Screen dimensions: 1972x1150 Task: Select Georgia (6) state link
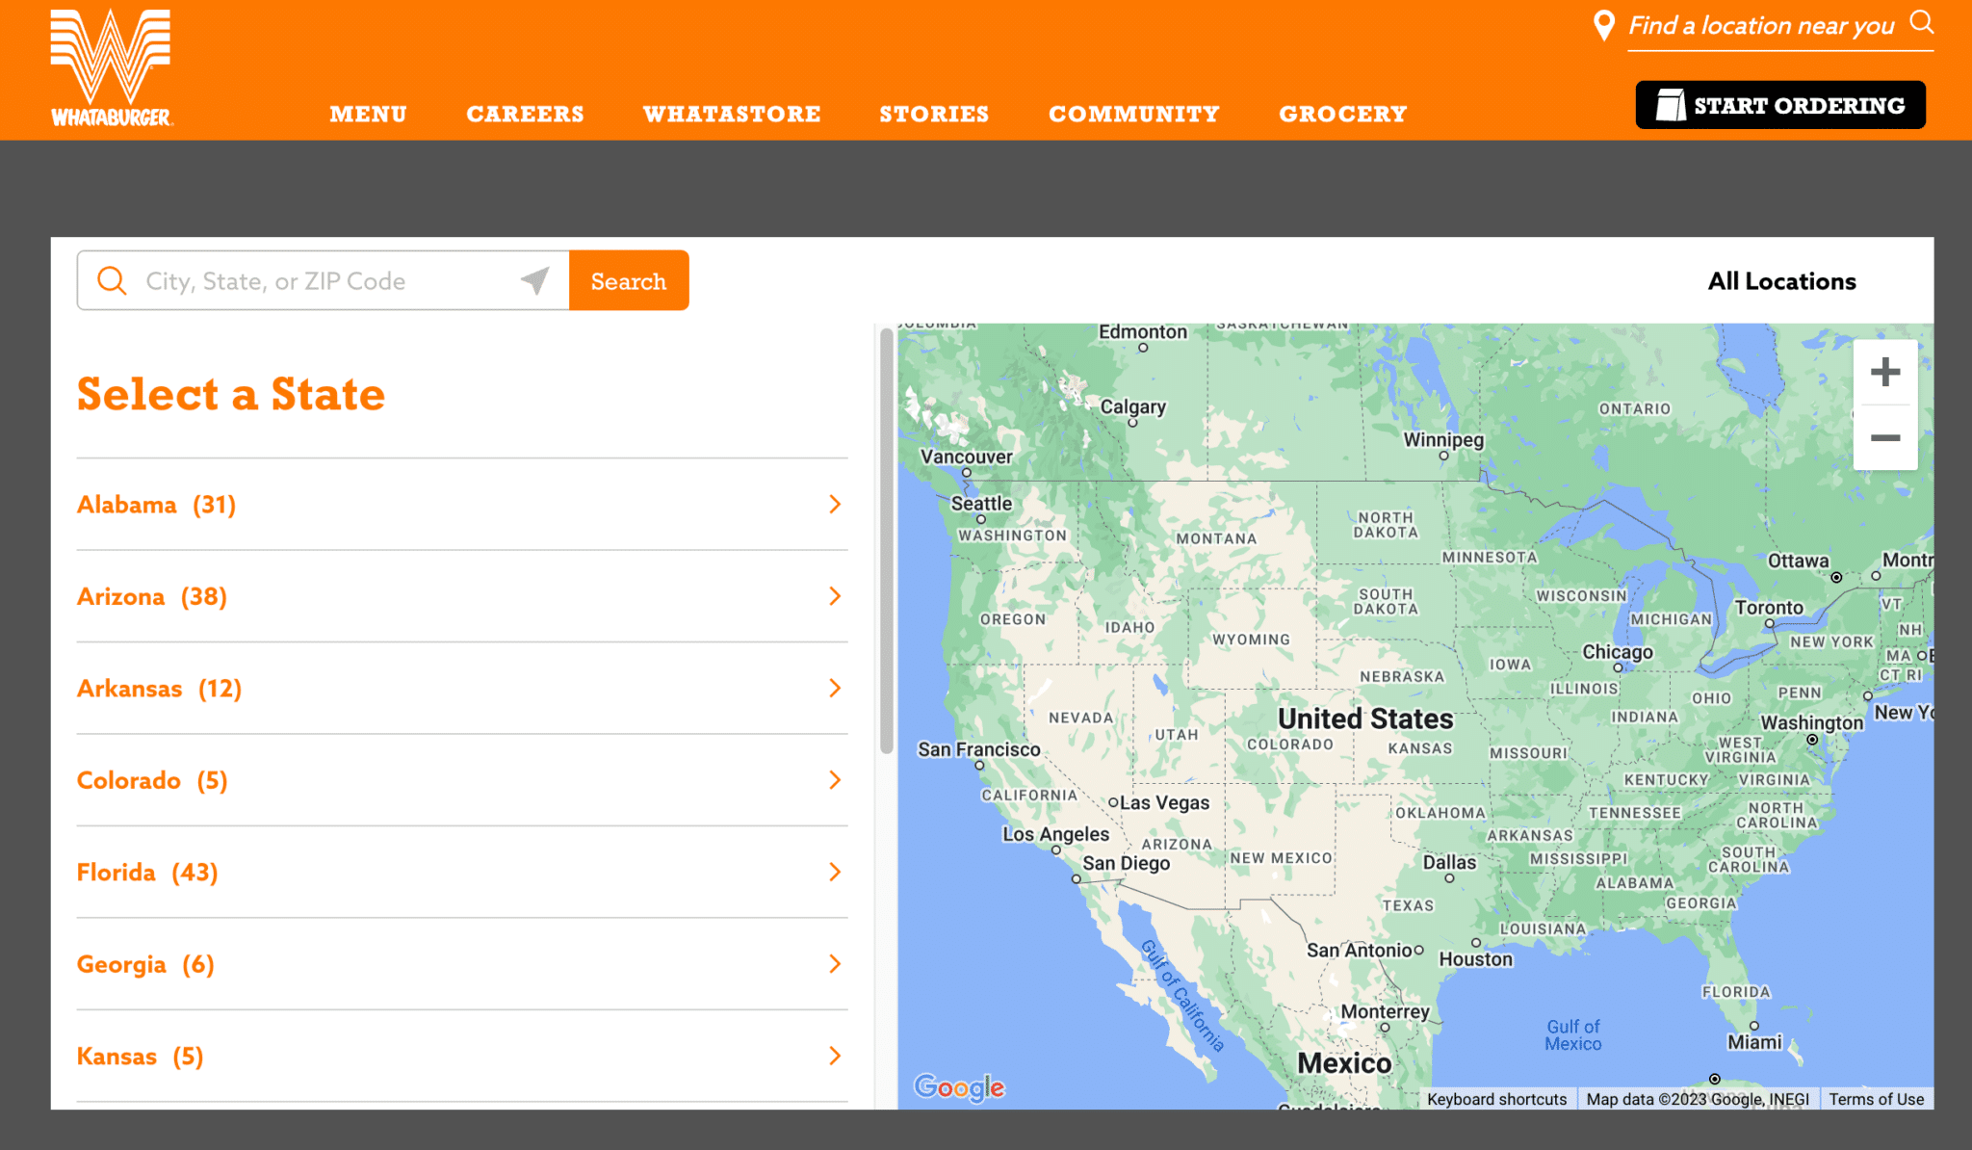pos(145,964)
